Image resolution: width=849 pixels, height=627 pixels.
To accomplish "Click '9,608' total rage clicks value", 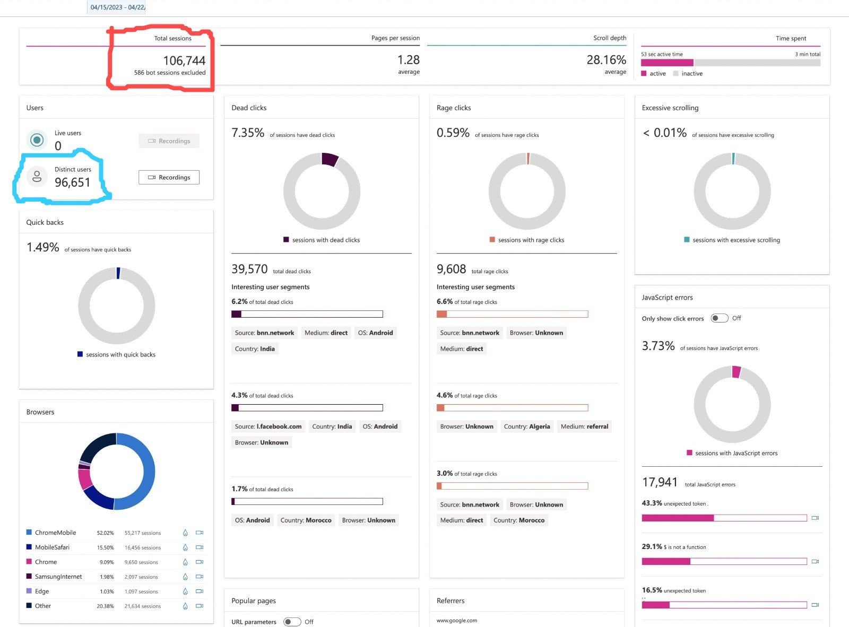I will click(x=452, y=269).
